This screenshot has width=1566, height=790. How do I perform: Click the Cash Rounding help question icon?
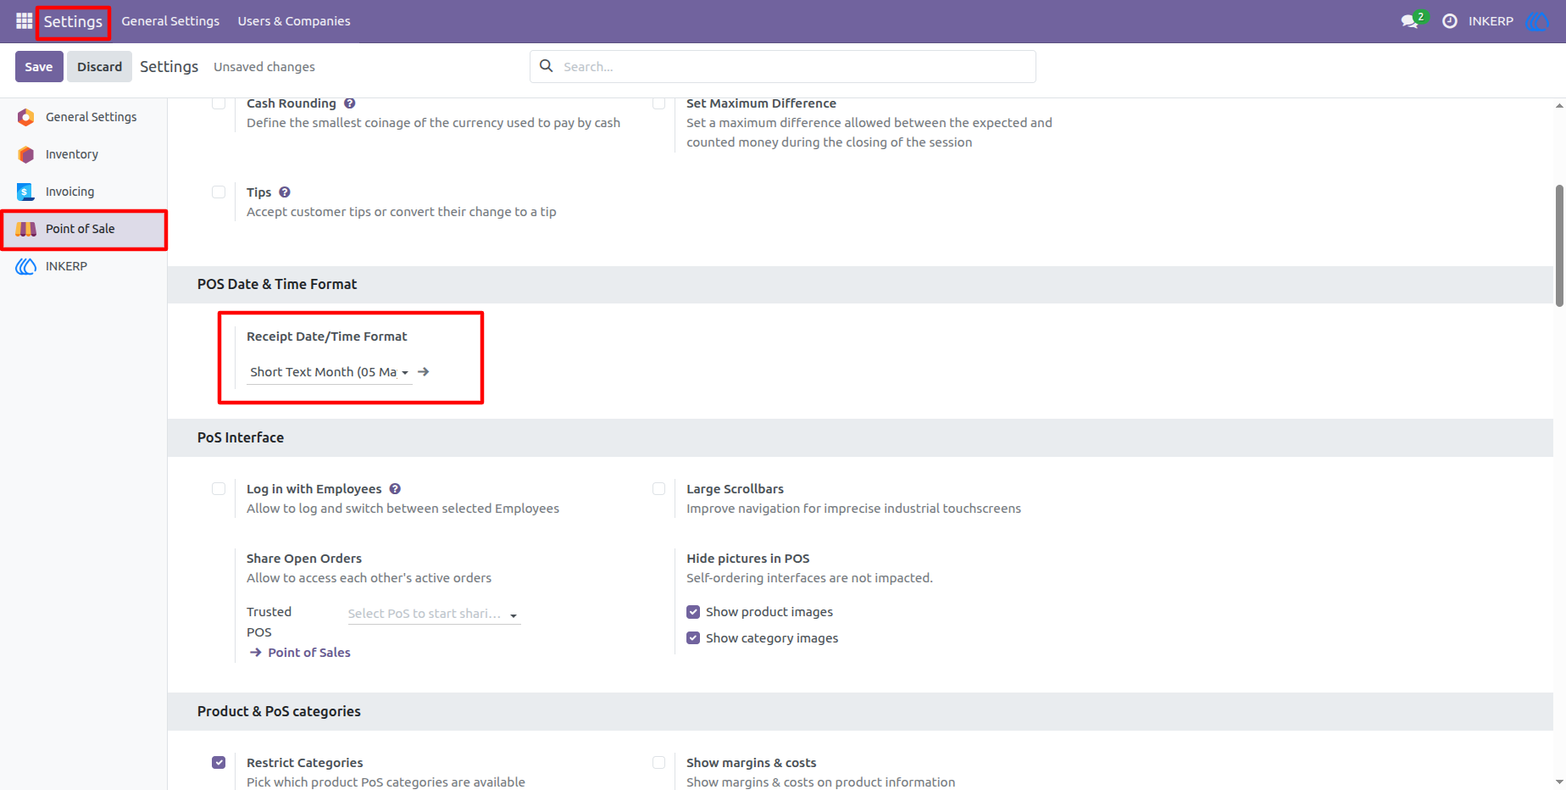point(350,103)
